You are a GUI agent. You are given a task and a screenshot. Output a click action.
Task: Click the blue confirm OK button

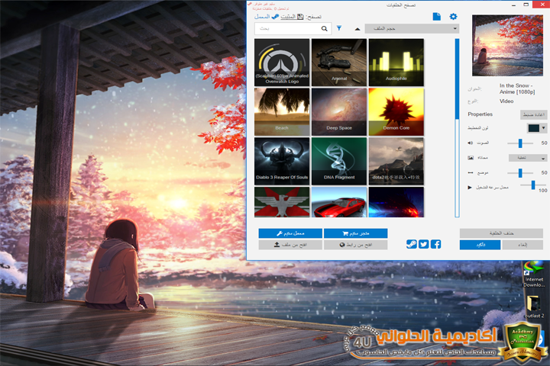480,245
